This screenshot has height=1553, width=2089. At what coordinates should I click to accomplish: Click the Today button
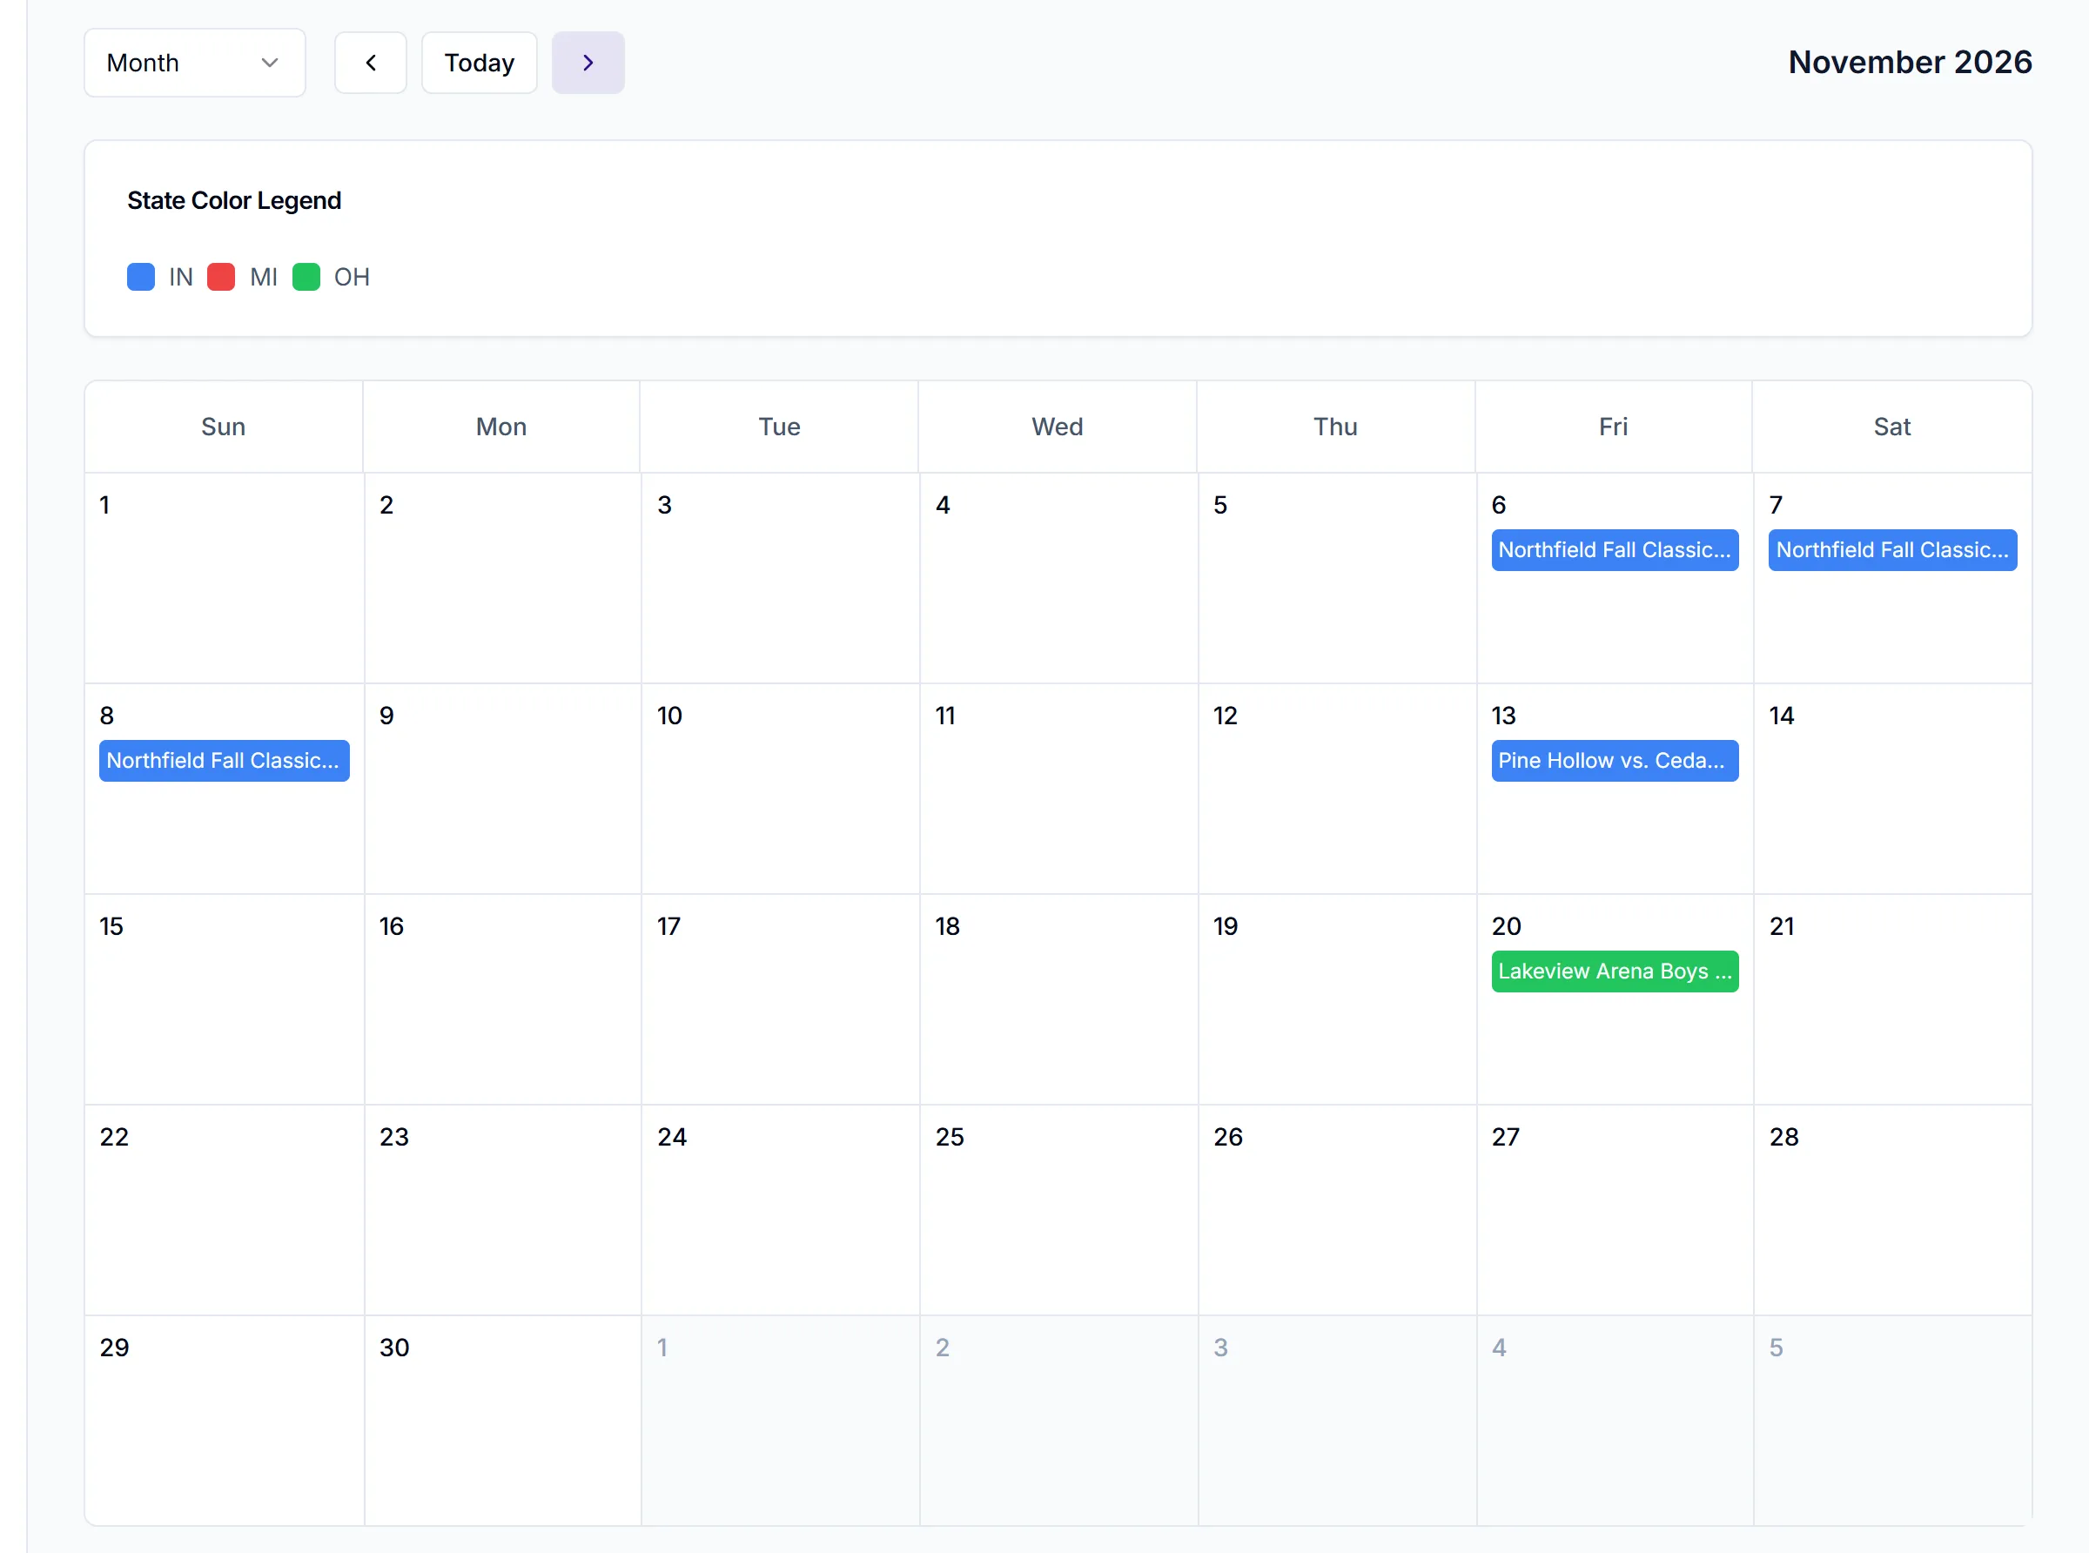point(480,63)
